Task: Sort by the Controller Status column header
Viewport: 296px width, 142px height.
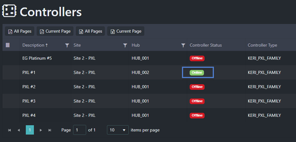Action: pos(206,45)
